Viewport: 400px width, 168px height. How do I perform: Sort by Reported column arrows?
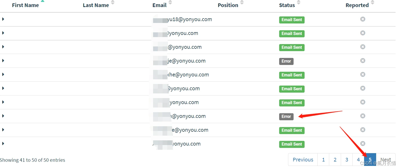point(372,2)
